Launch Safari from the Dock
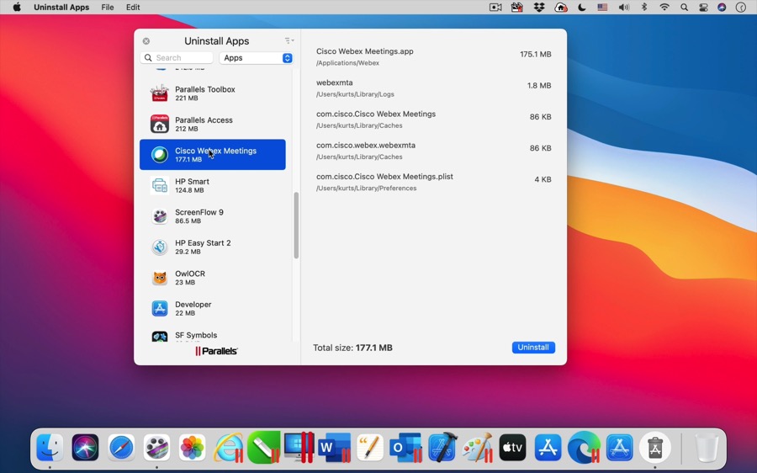The width and height of the screenshot is (757, 473). click(x=121, y=448)
